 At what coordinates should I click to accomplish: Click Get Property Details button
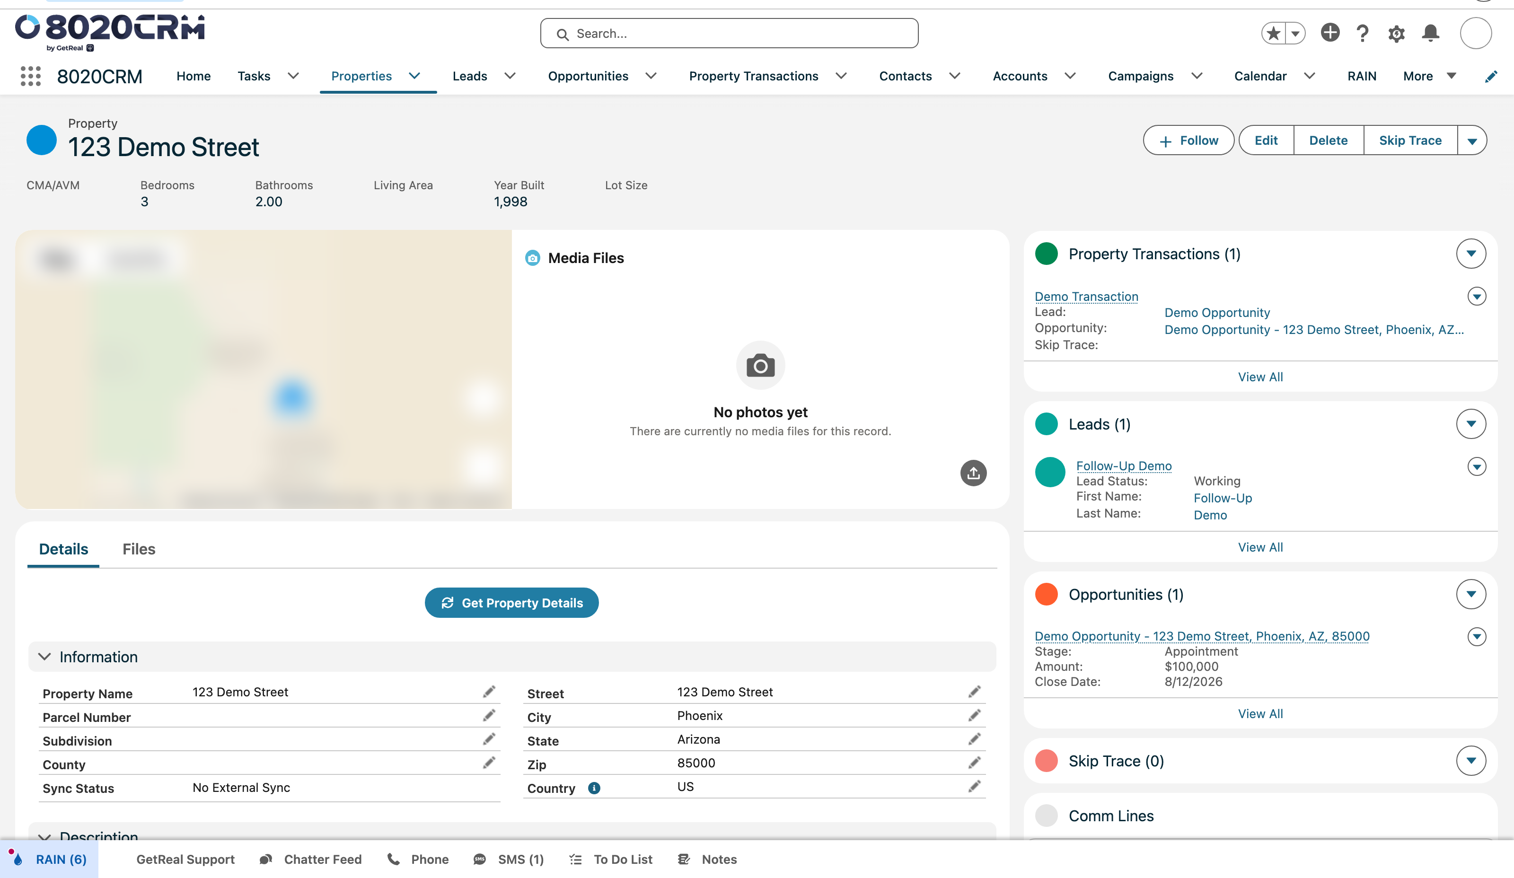pyautogui.click(x=511, y=602)
